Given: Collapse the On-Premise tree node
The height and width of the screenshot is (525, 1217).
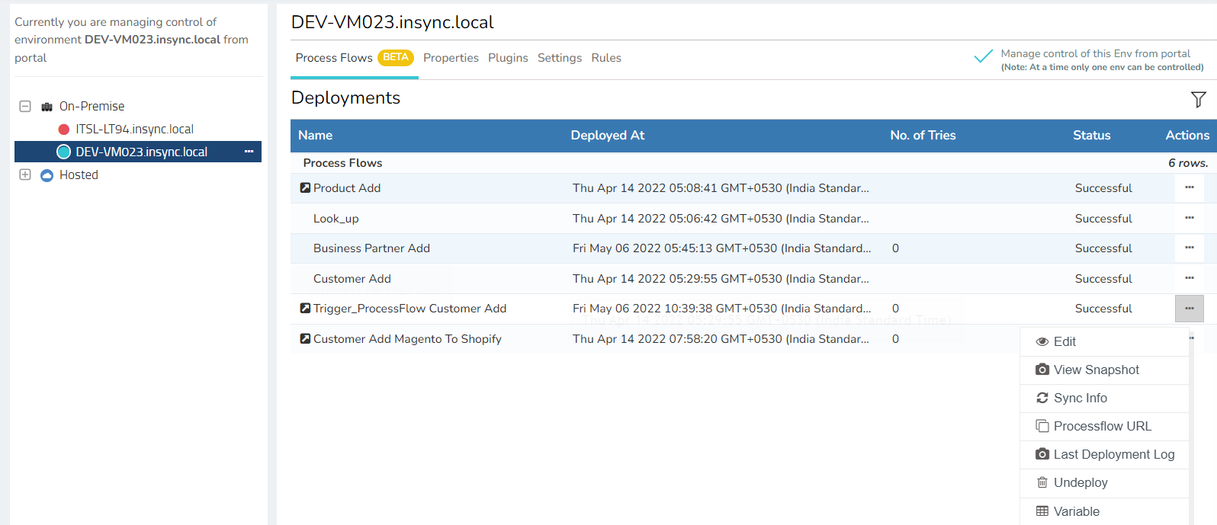Looking at the screenshot, I should point(25,107).
